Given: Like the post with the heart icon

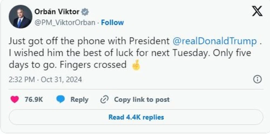Looking at the screenshot, I should (x=15, y=99).
